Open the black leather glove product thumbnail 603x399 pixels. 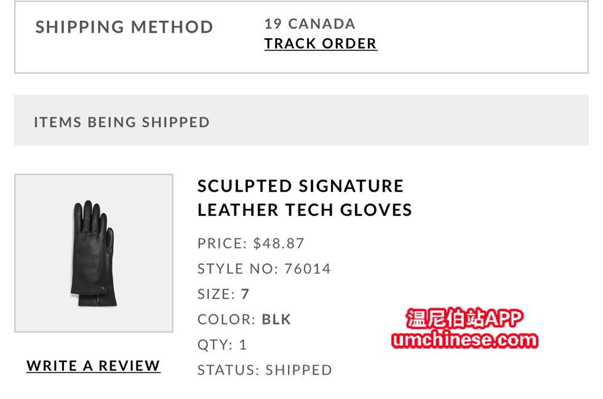click(x=94, y=253)
